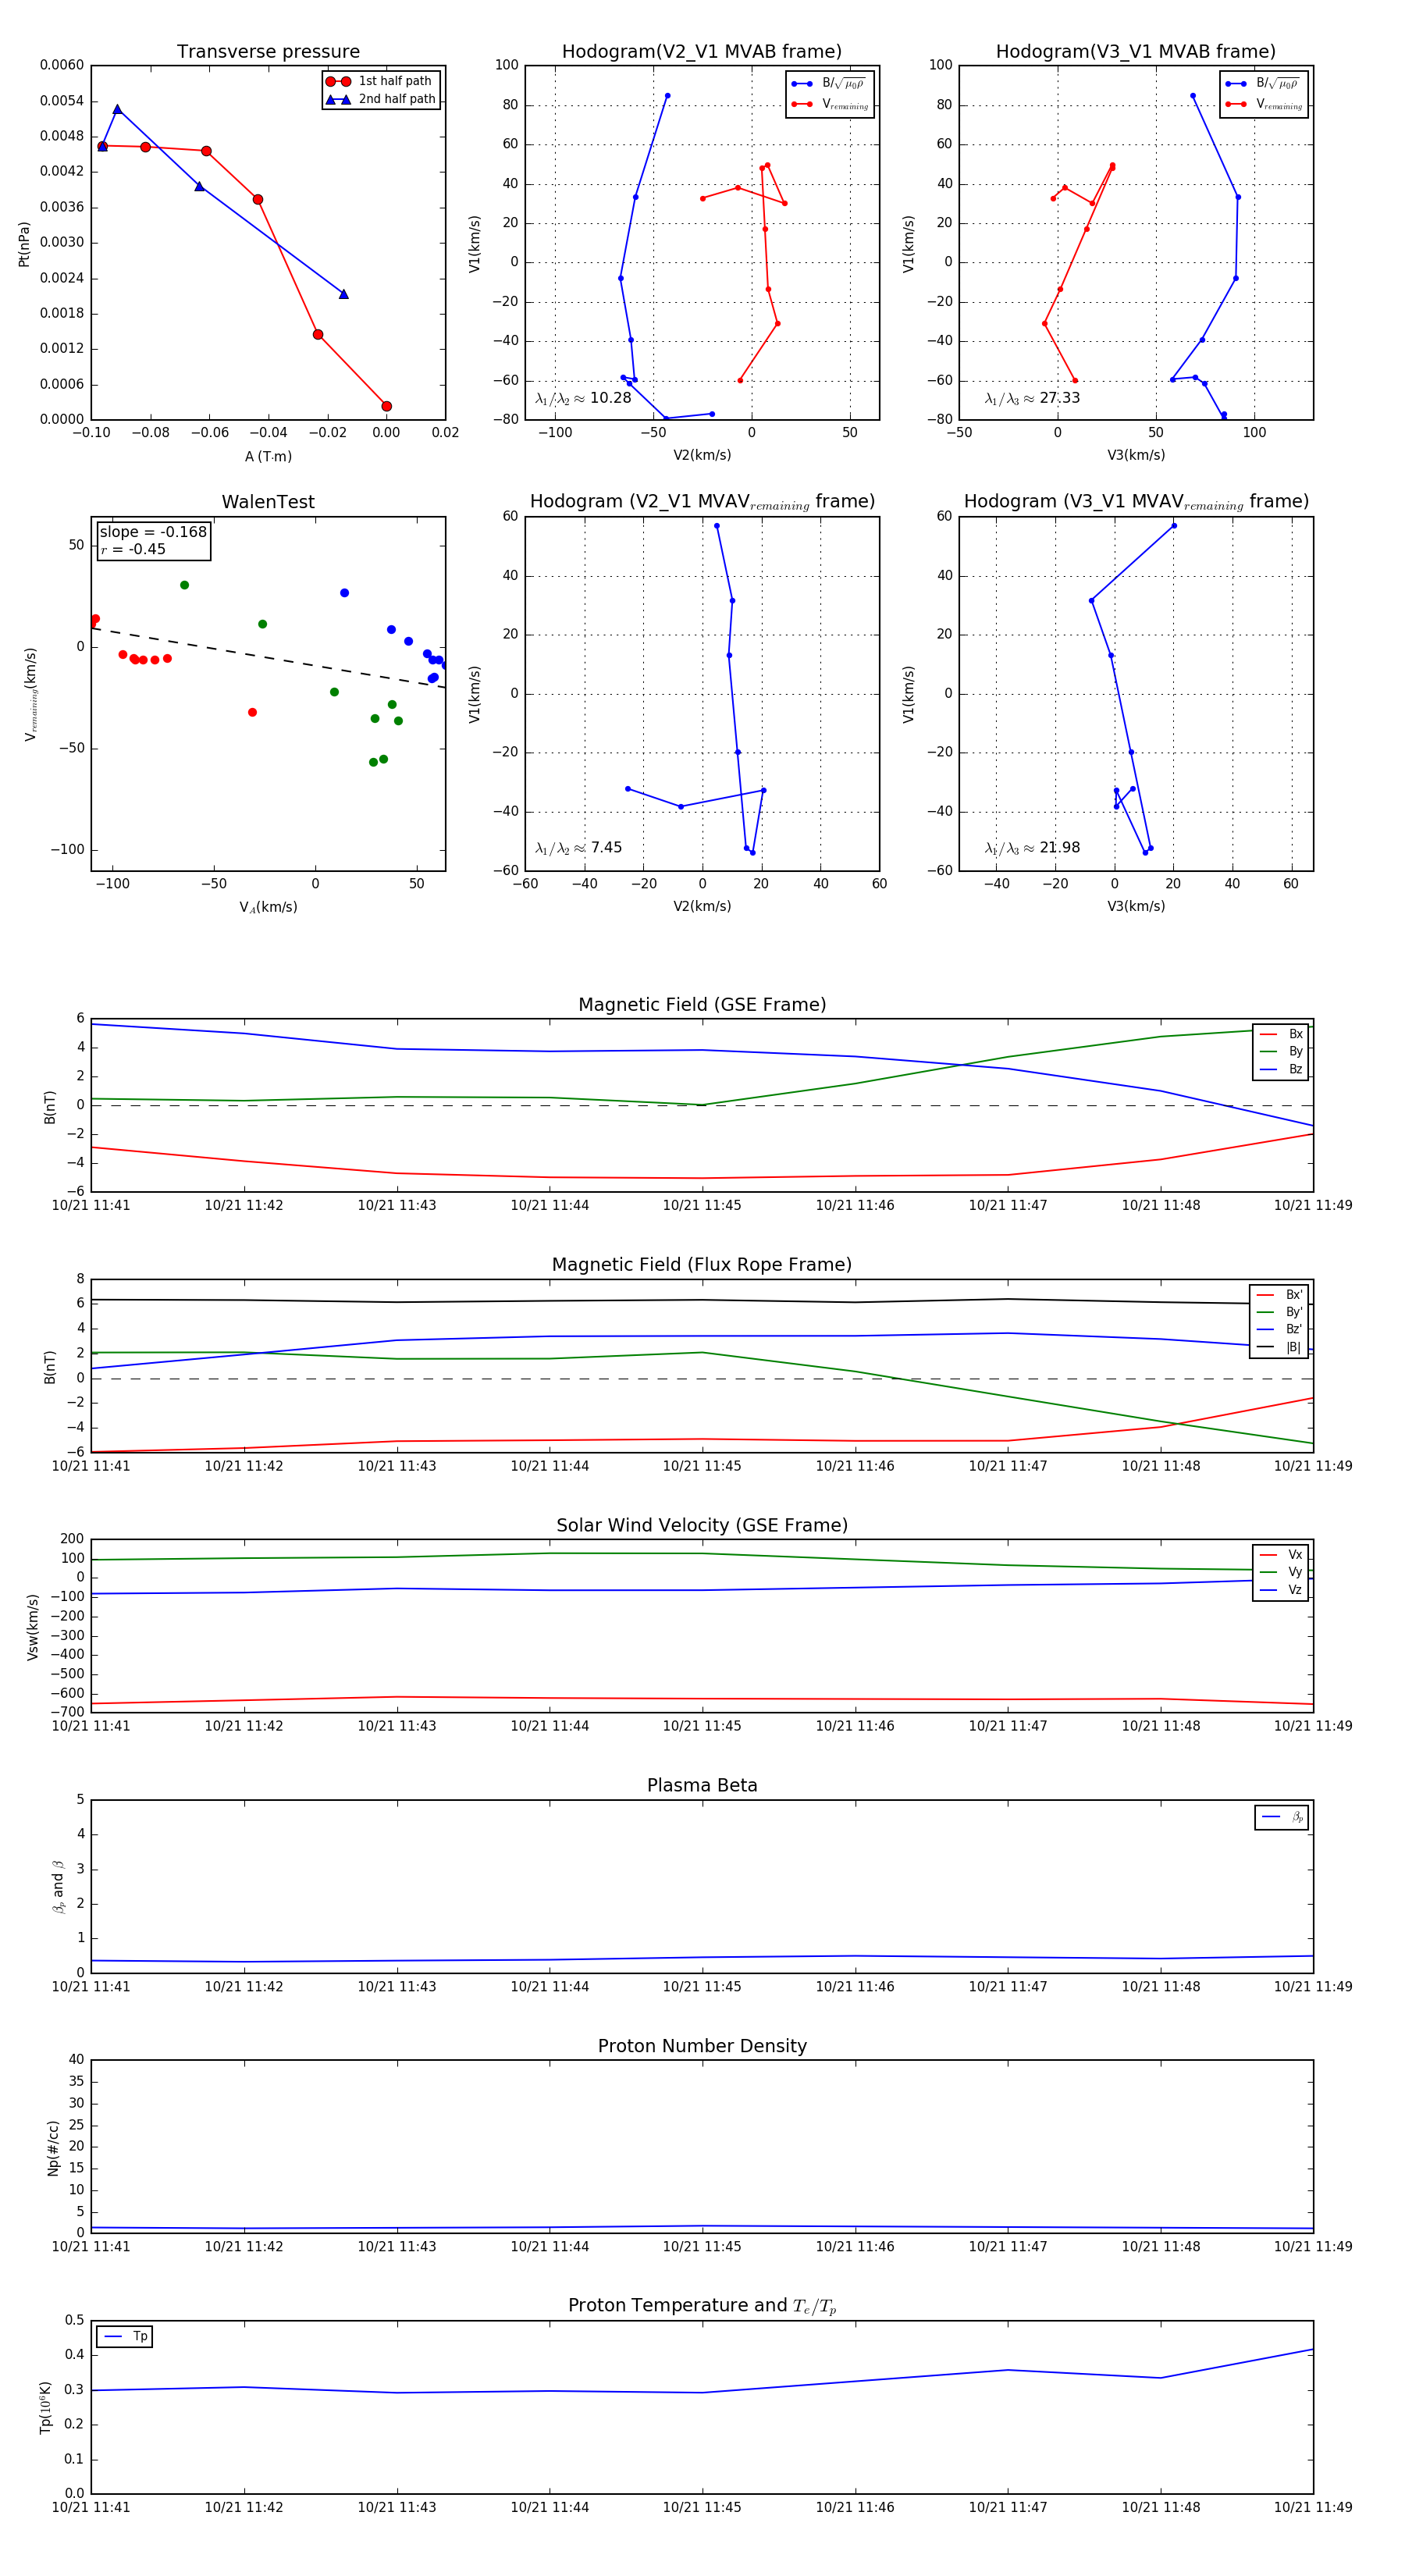Screen dimensions: 1405x2576
Task: Click '10/21 11:45' tick under Plasma Beta plot
Action: pos(702,1986)
